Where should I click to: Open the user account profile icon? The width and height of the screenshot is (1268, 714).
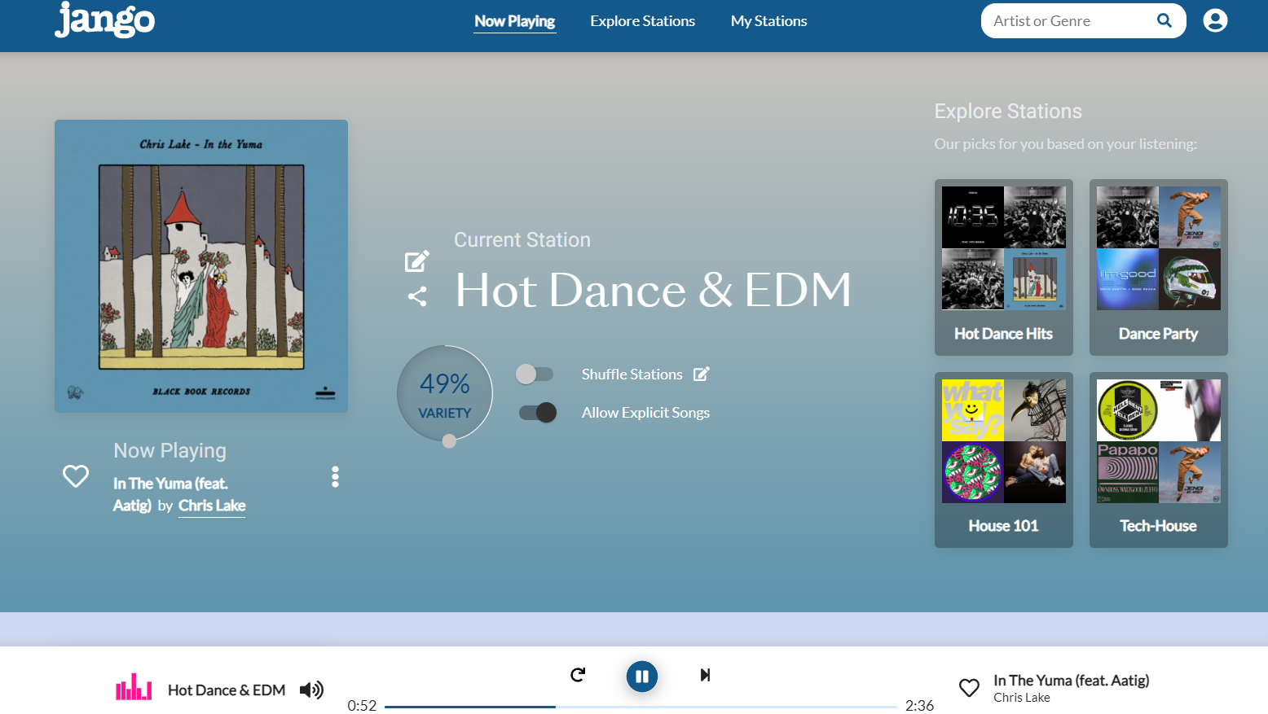(1215, 20)
